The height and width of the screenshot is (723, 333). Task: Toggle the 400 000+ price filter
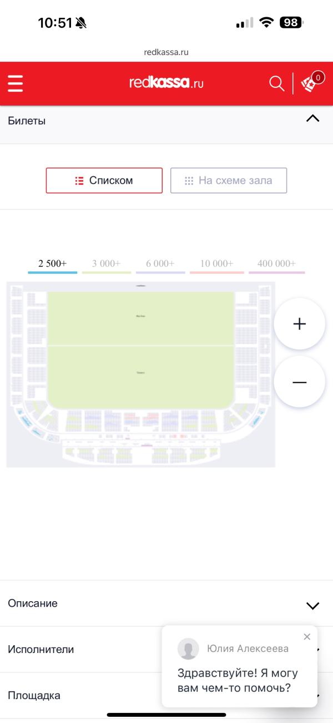[x=277, y=265]
